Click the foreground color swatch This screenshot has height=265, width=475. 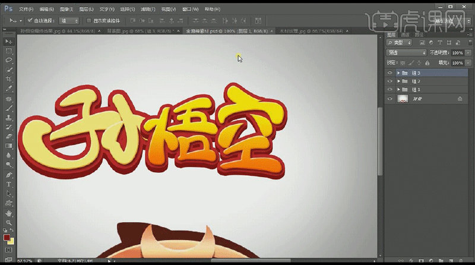coord(7,238)
